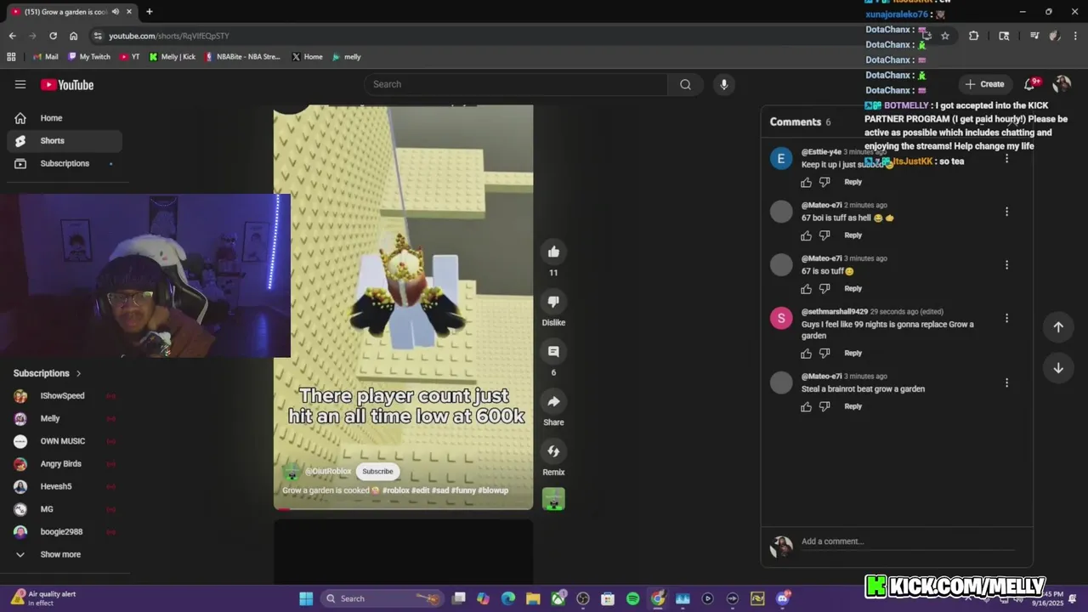Subscribe to the short's channel
The height and width of the screenshot is (612, 1088).
click(377, 472)
